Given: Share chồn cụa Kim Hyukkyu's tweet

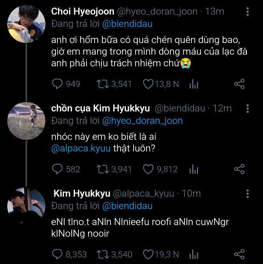Looking at the screenshot, I should click(x=239, y=169).
